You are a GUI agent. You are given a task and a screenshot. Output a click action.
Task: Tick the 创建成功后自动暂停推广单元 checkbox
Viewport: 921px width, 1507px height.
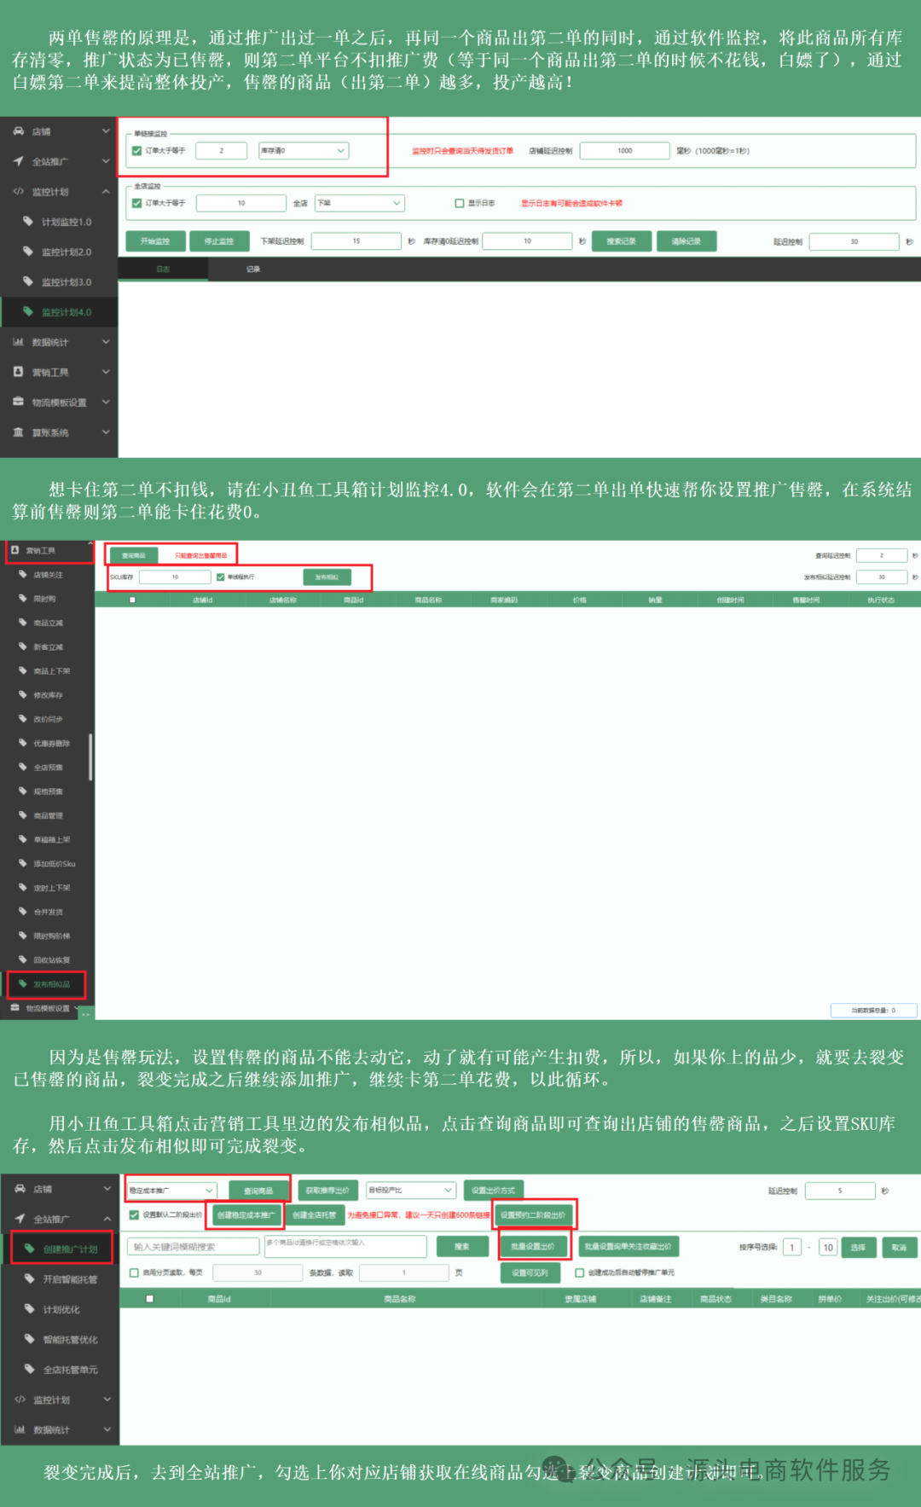pyautogui.click(x=580, y=1272)
